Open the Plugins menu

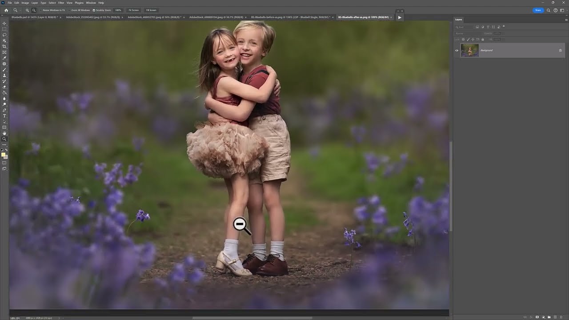(x=79, y=3)
